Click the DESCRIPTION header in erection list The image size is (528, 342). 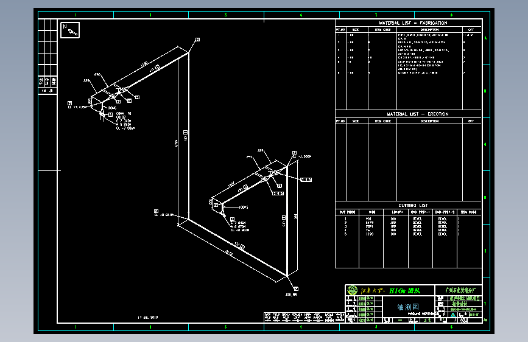point(430,121)
